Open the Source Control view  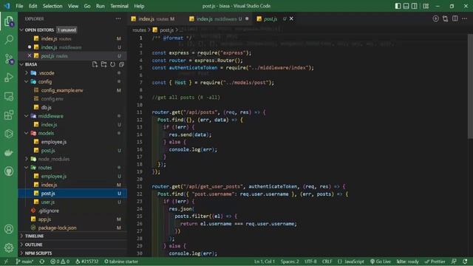9,59
